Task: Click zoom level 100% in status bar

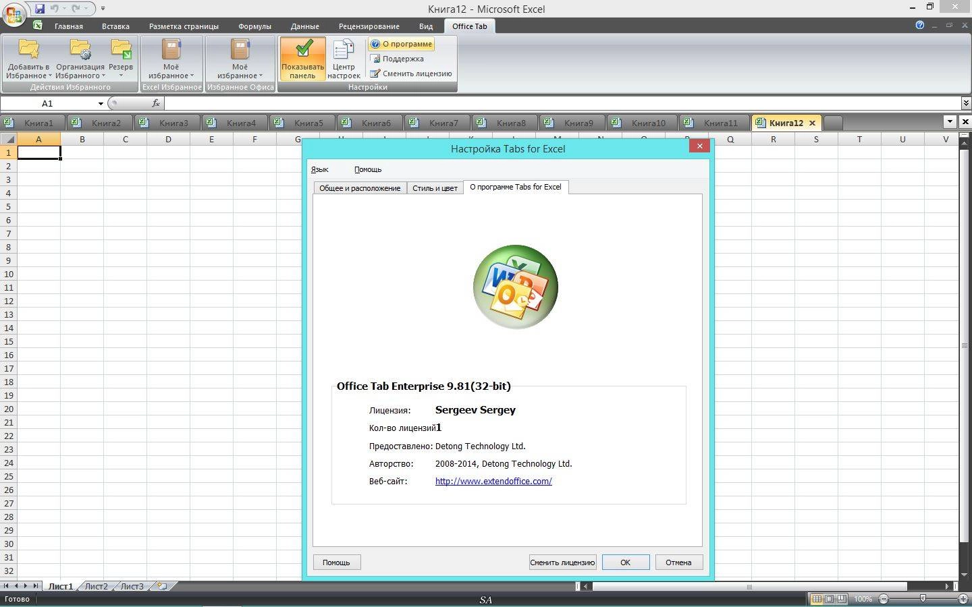Action: point(863,599)
